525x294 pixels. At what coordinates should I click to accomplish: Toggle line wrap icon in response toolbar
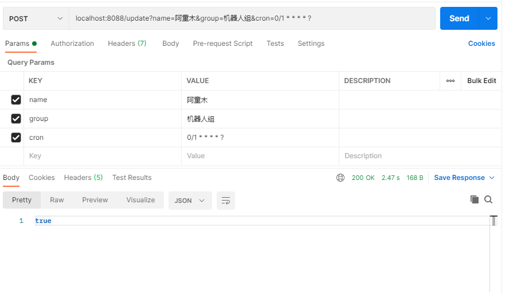click(x=226, y=201)
